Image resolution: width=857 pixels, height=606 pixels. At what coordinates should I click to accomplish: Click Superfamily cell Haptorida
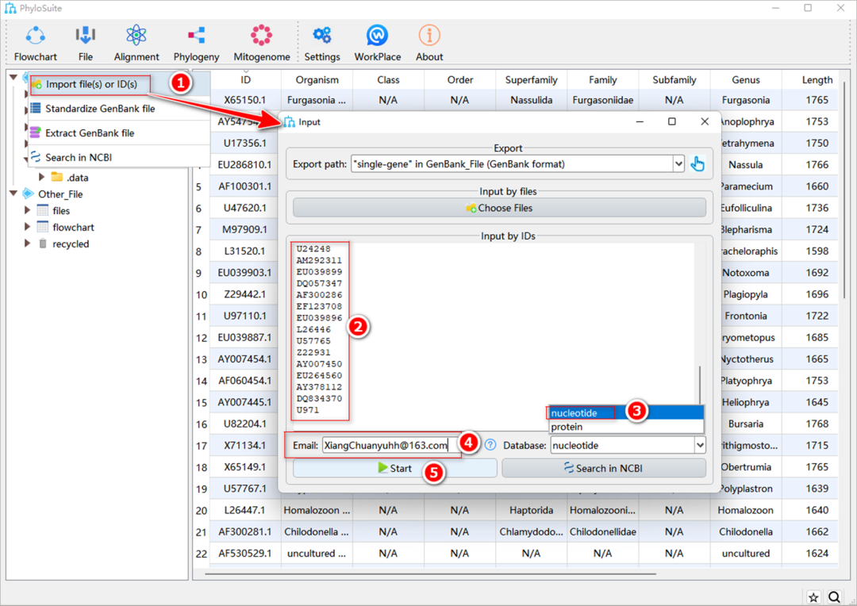tap(531, 510)
